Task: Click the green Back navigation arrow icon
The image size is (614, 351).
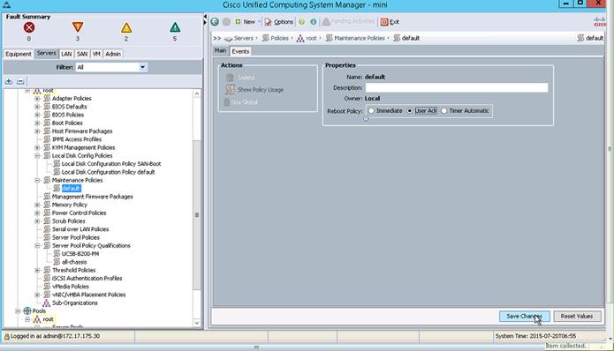Action: (215, 22)
